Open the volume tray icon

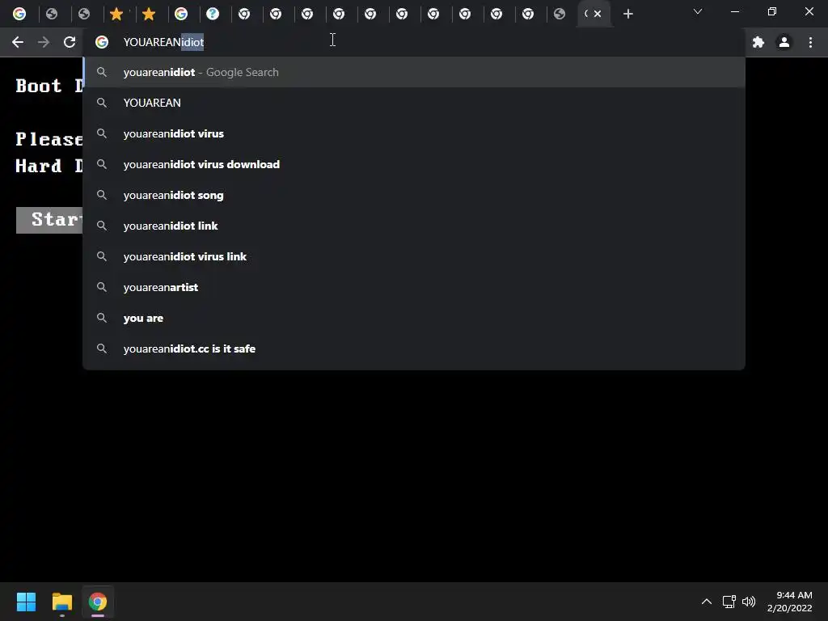click(749, 602)
